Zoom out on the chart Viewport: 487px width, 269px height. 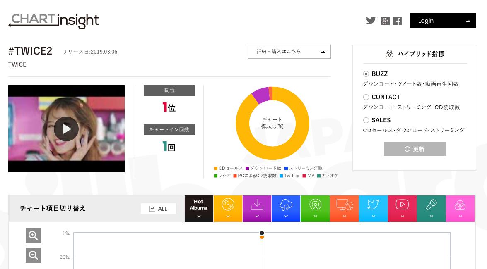pos(33,255)
